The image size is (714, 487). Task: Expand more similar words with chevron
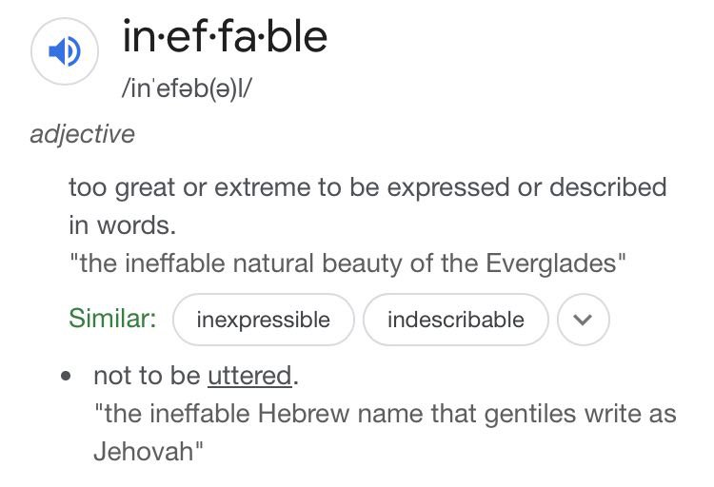583,320
